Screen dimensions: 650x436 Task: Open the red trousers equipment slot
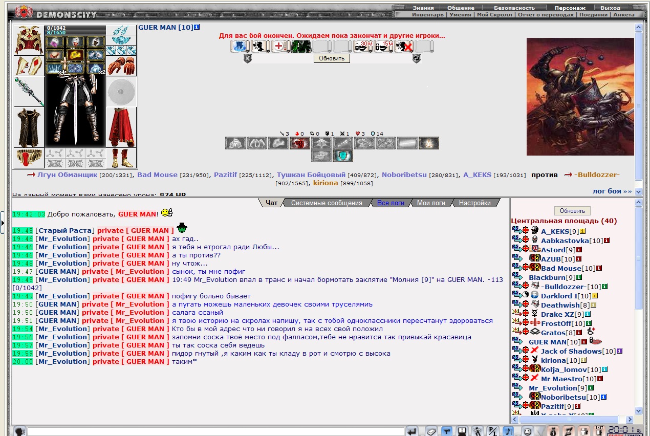coord(121,127)
